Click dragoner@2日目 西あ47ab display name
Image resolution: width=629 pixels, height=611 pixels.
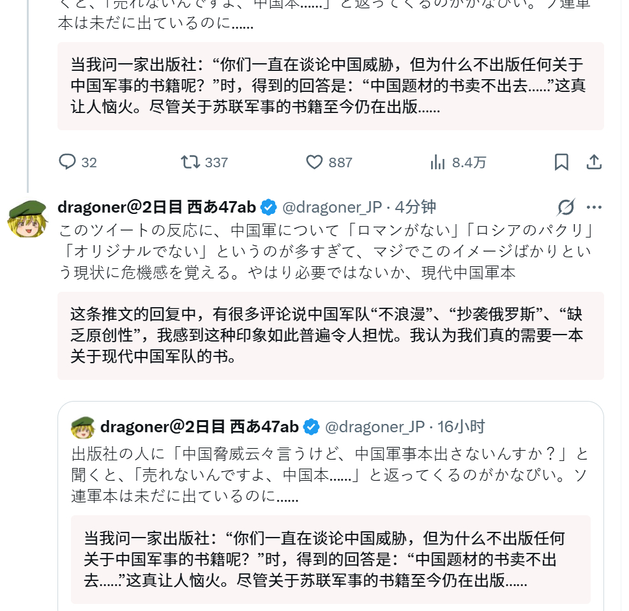point(156,206)
